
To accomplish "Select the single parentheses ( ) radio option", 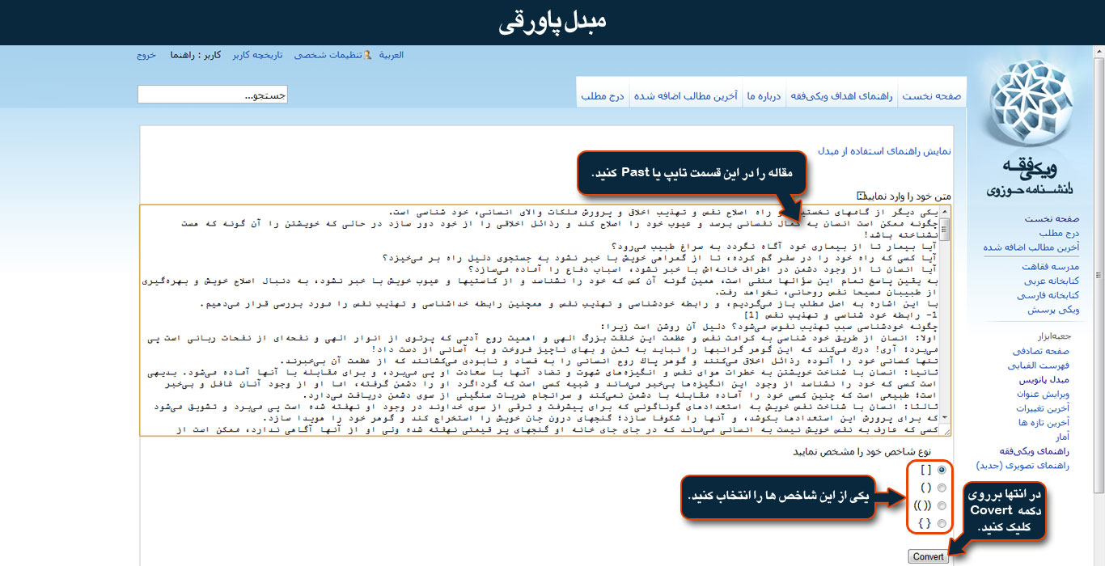I will (x=941, y=488).
